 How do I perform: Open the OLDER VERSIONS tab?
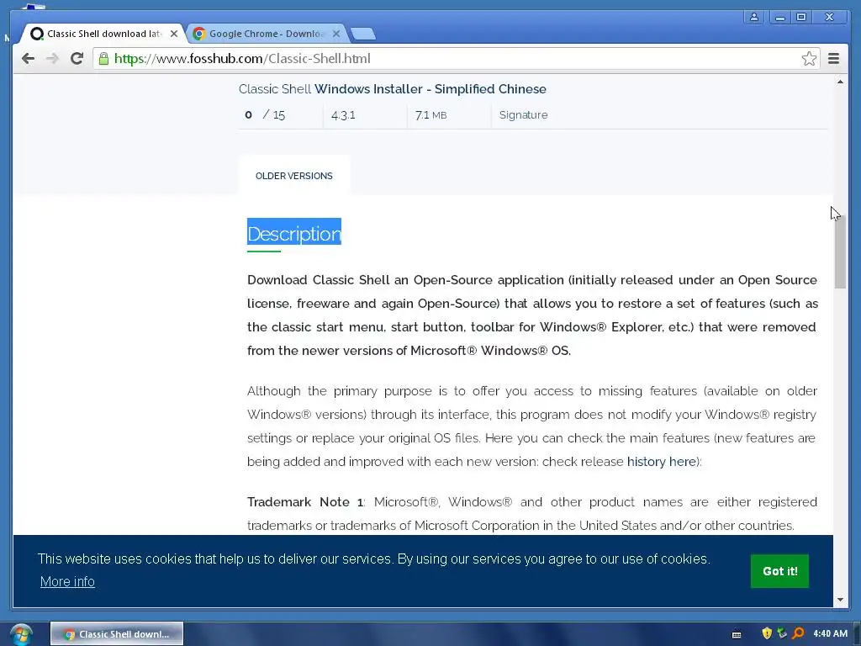(293, 176)
